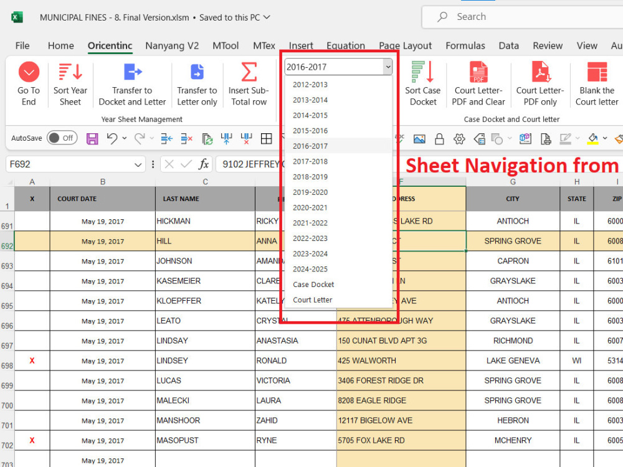This screenshot has height=467, width=623.
Task: Click Transfer to Docket and Letter icon
Action: pos(132,72)
